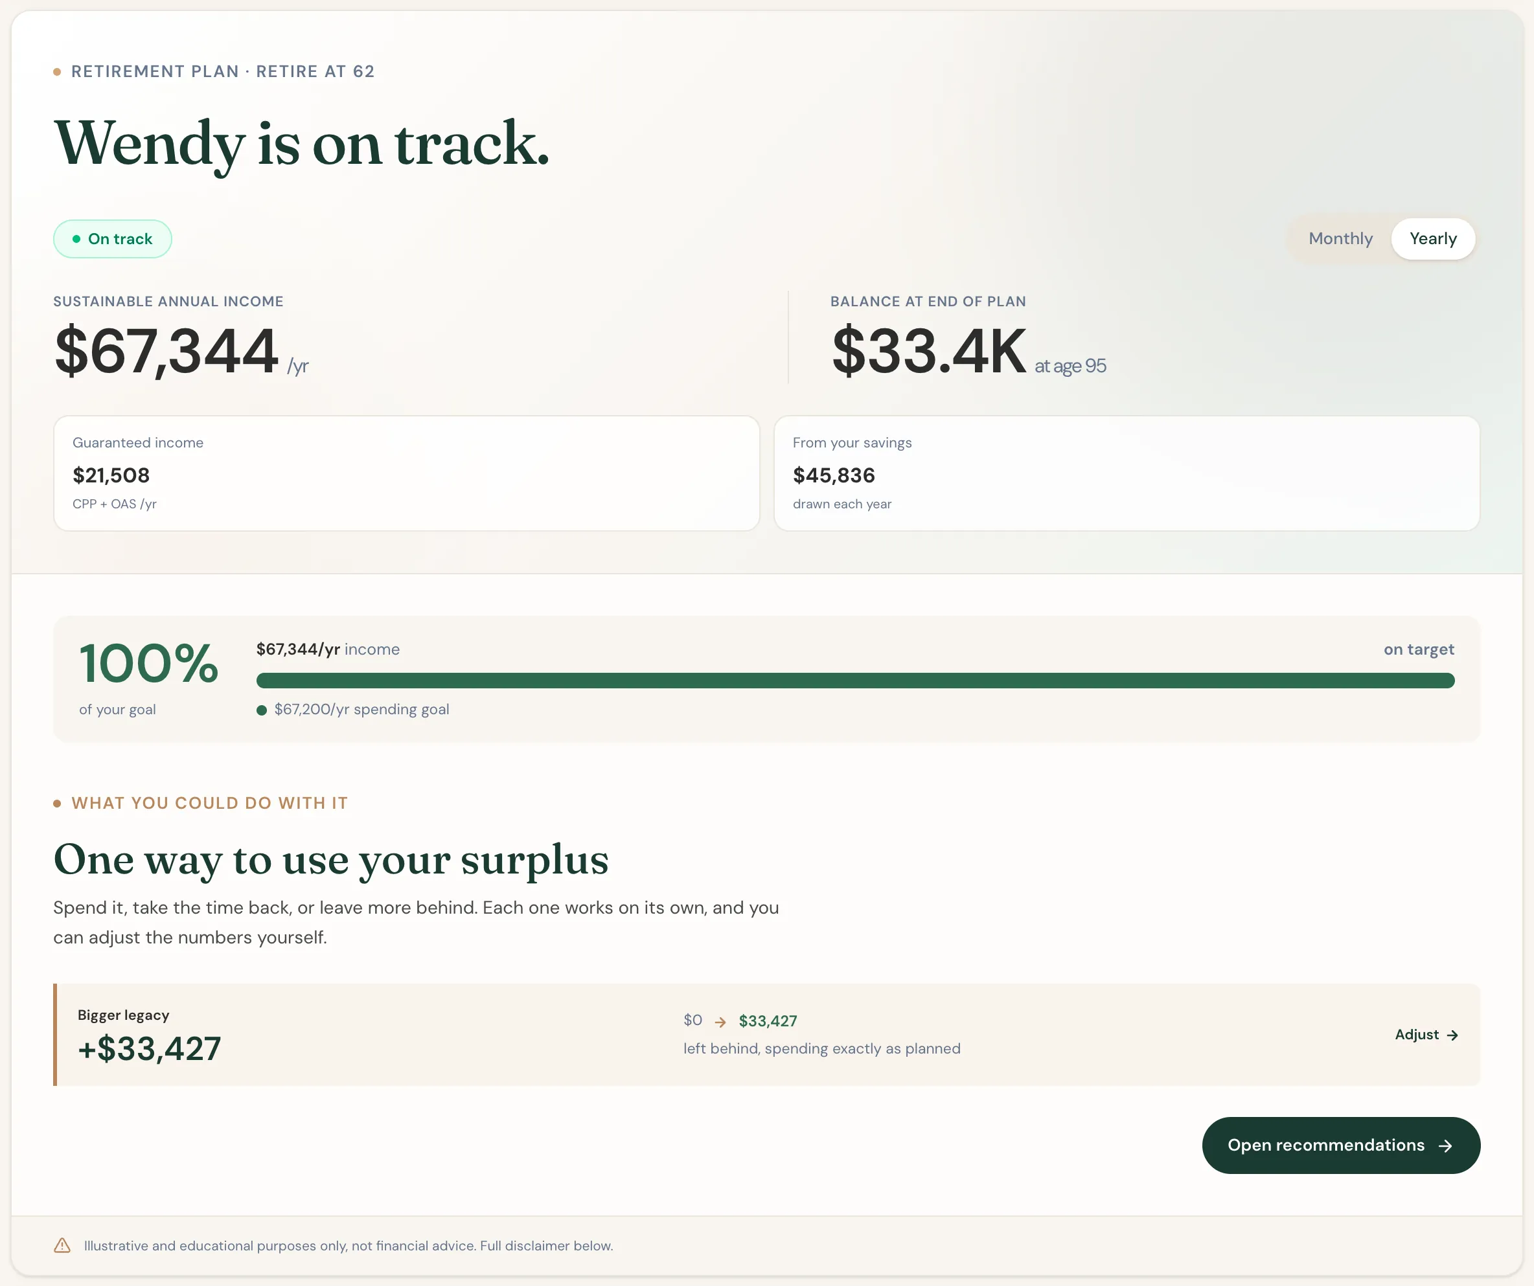
Task: Open the Guaranteed income card
Action: click(x=406, y=473)
